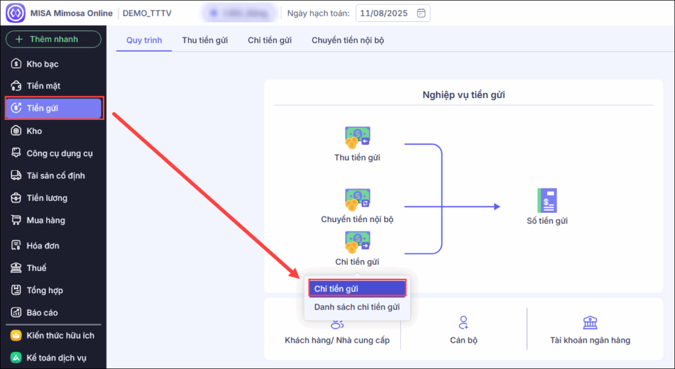Screen dimensions: 675x369
Task: Open the Báo cáo label
Action: [42, 312]
